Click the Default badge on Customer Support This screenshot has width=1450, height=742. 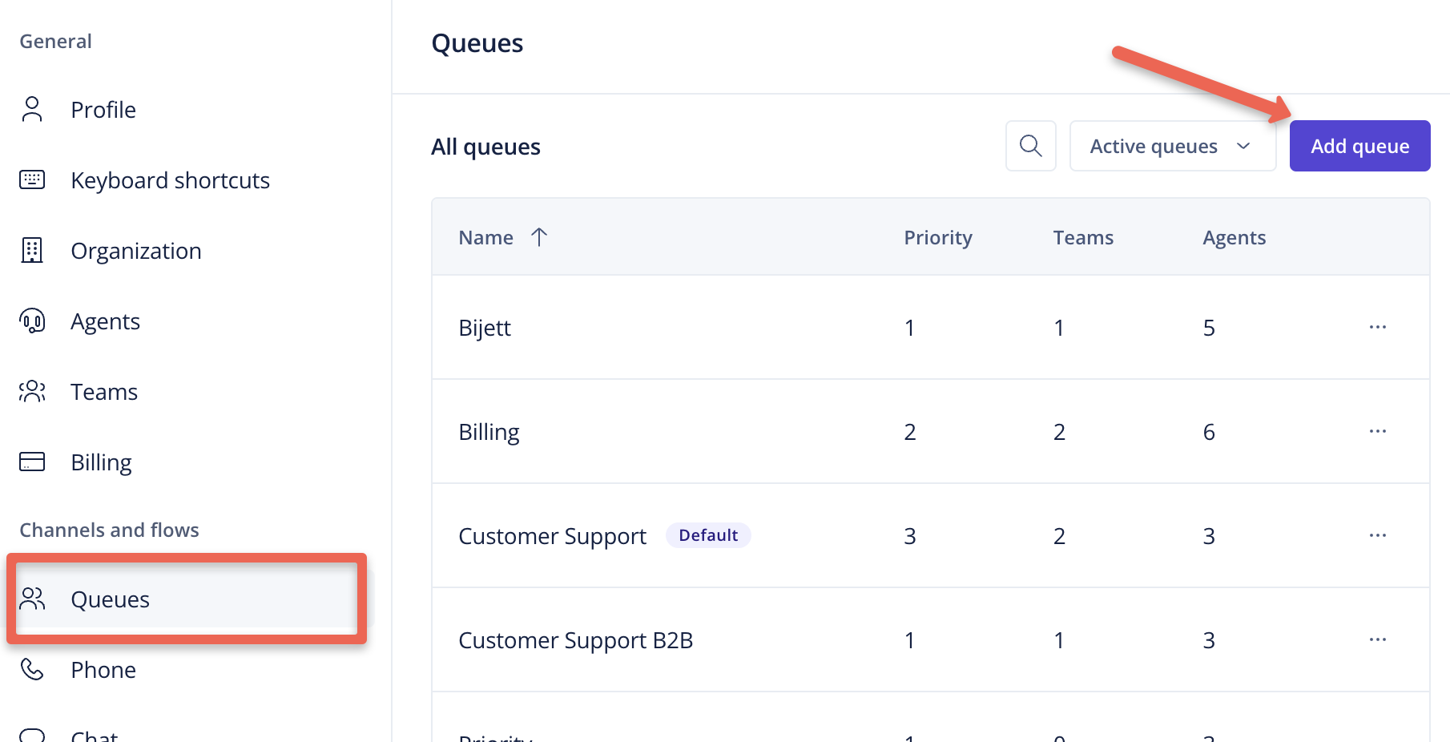tap(708, 535)
